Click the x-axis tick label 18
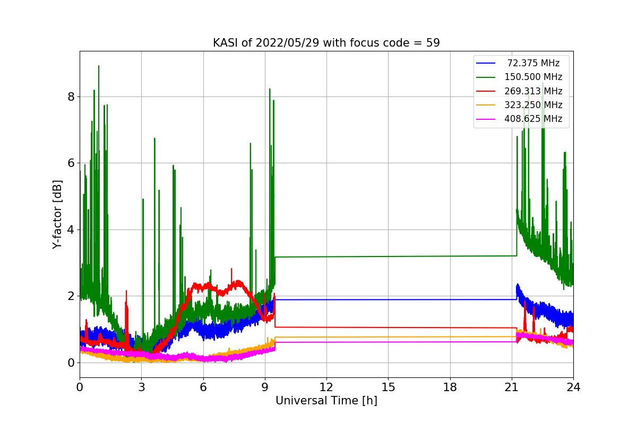Viewport: 637px width, 424px height. coord(450,387)
